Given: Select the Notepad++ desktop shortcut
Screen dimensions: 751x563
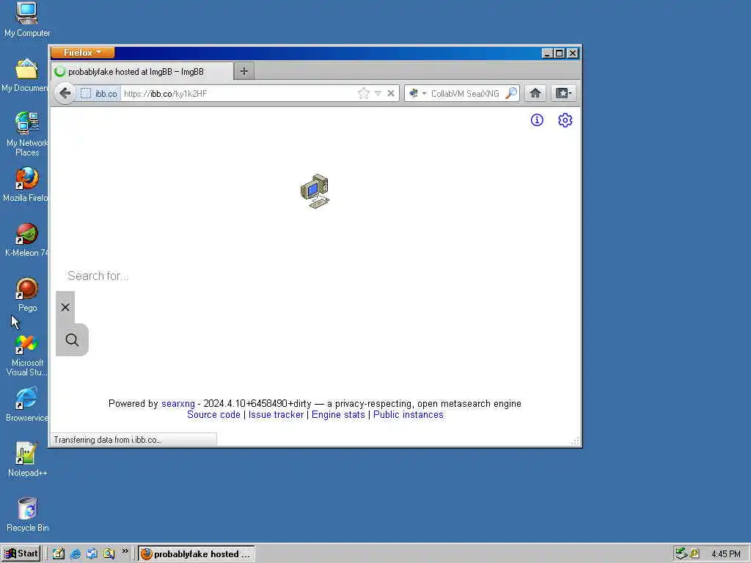Looking at the screenshot, I should click(27, 460).
